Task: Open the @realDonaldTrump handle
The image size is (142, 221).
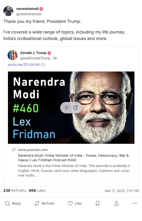Action: click(35, 58)
